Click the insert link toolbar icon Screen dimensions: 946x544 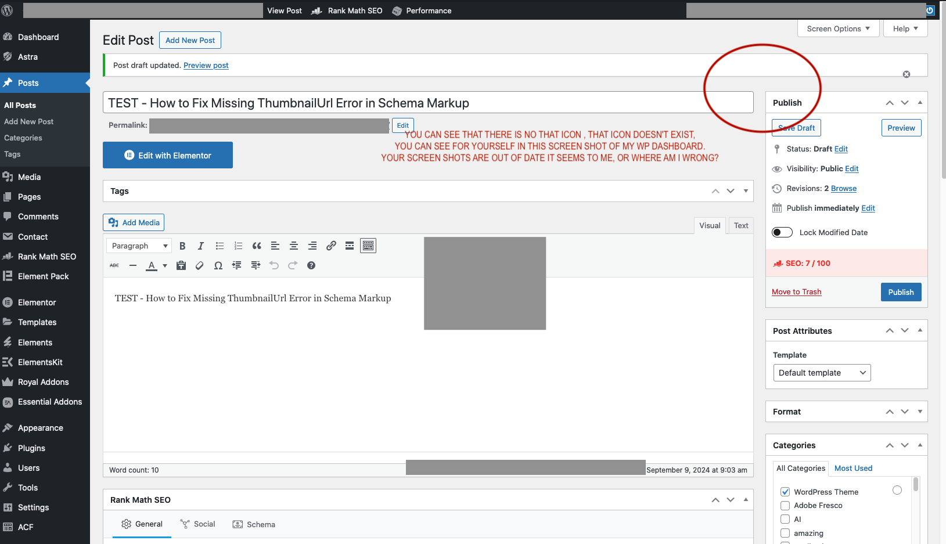331,246
